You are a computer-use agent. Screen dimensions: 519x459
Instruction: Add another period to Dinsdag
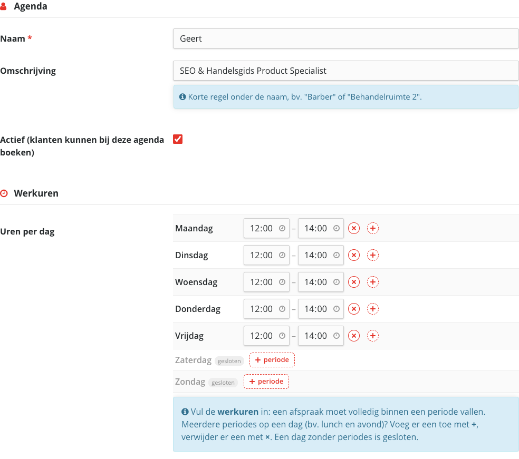pyautogui.click(x=373, y=255)
